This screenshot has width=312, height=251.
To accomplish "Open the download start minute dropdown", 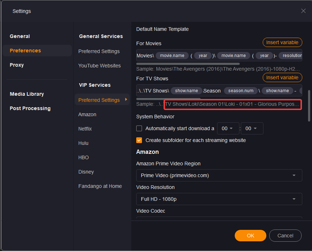I will [x=252, y=128].
